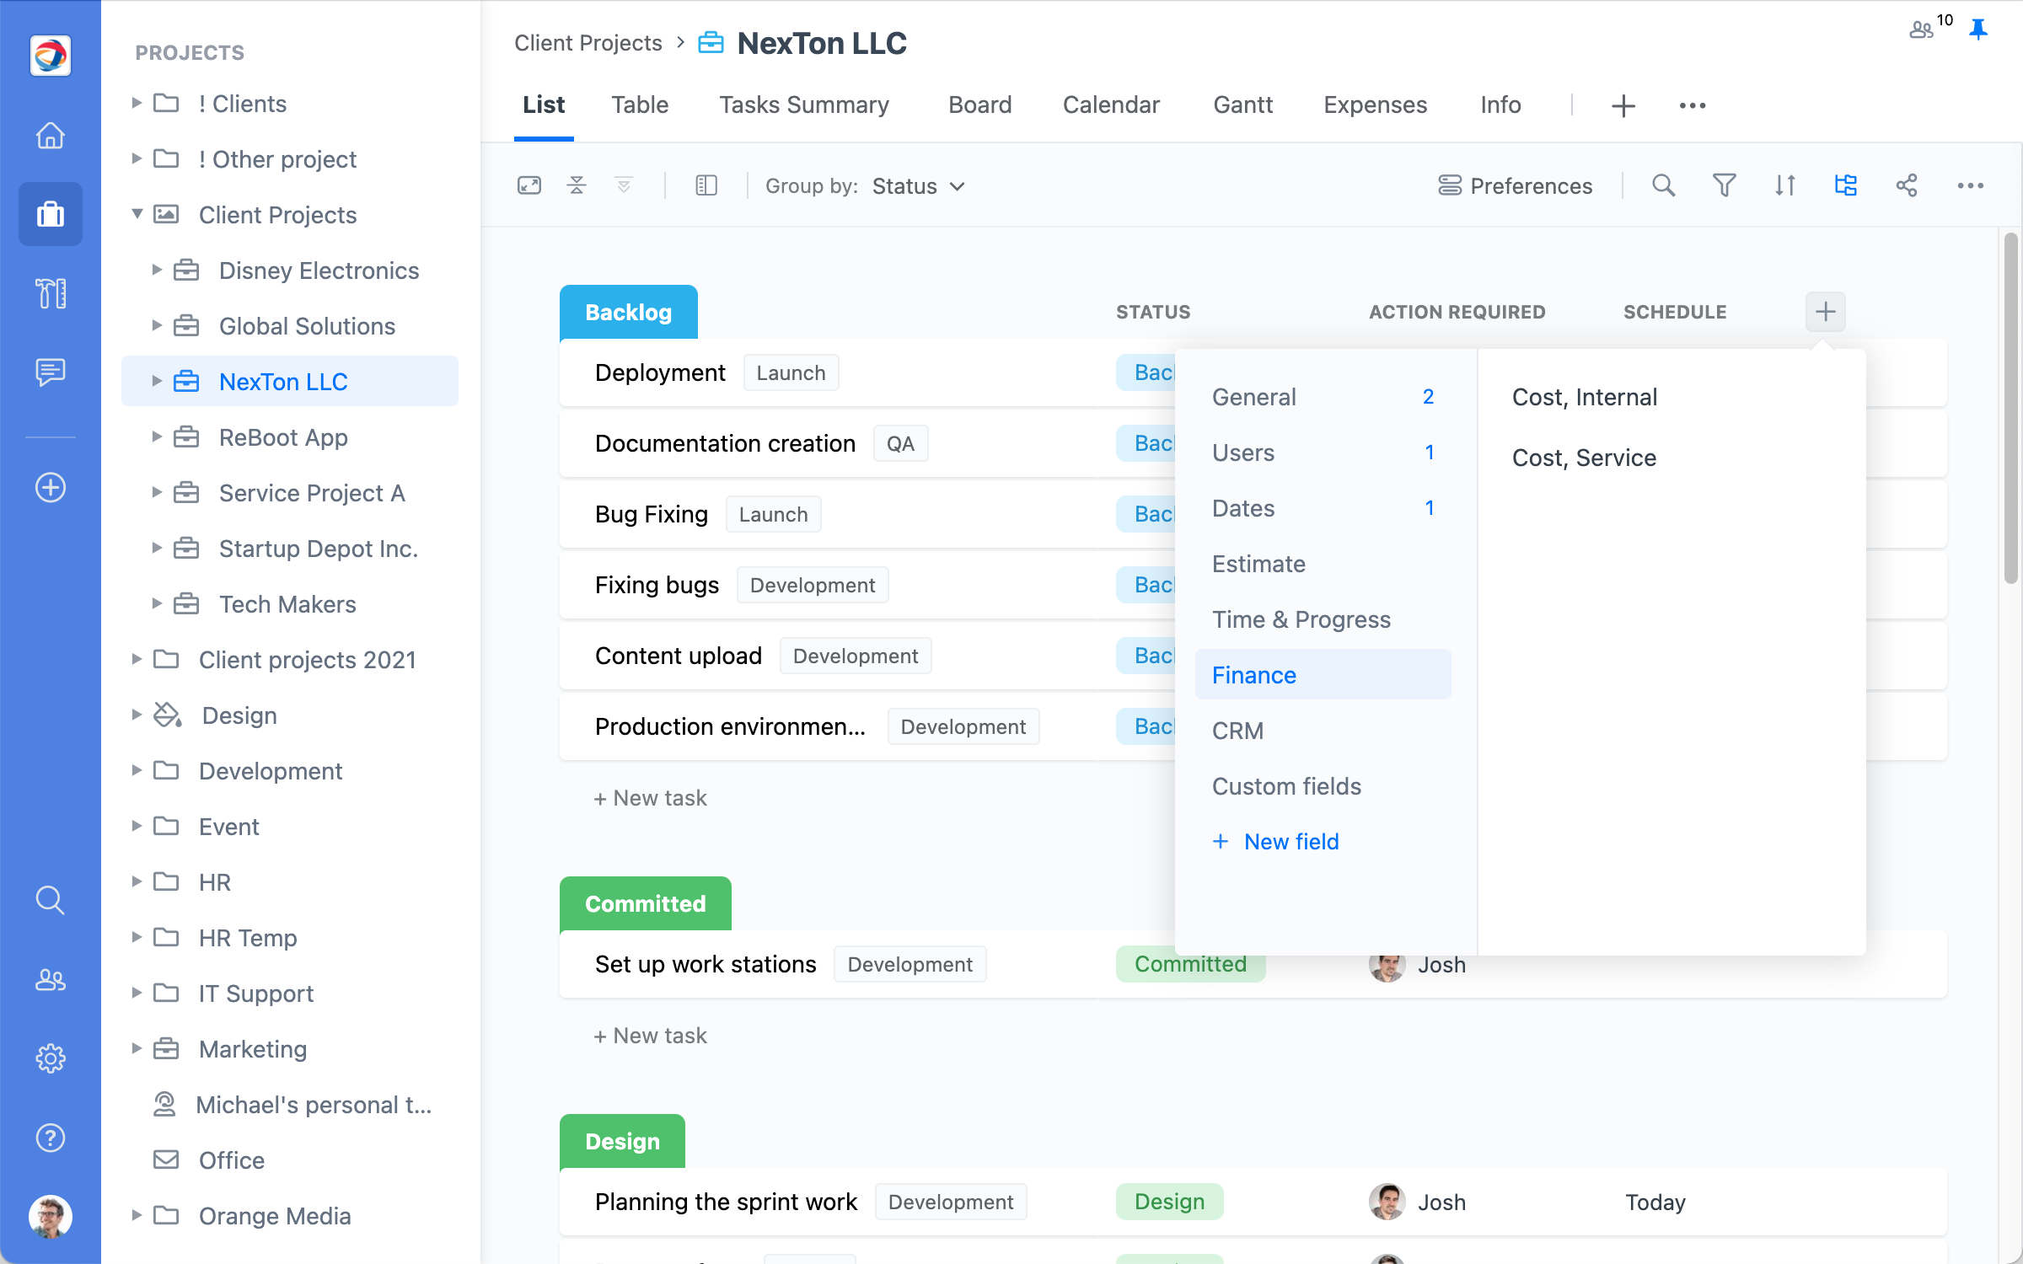
Task: Open the People icon in sidebar
Action: click(51, 979)
